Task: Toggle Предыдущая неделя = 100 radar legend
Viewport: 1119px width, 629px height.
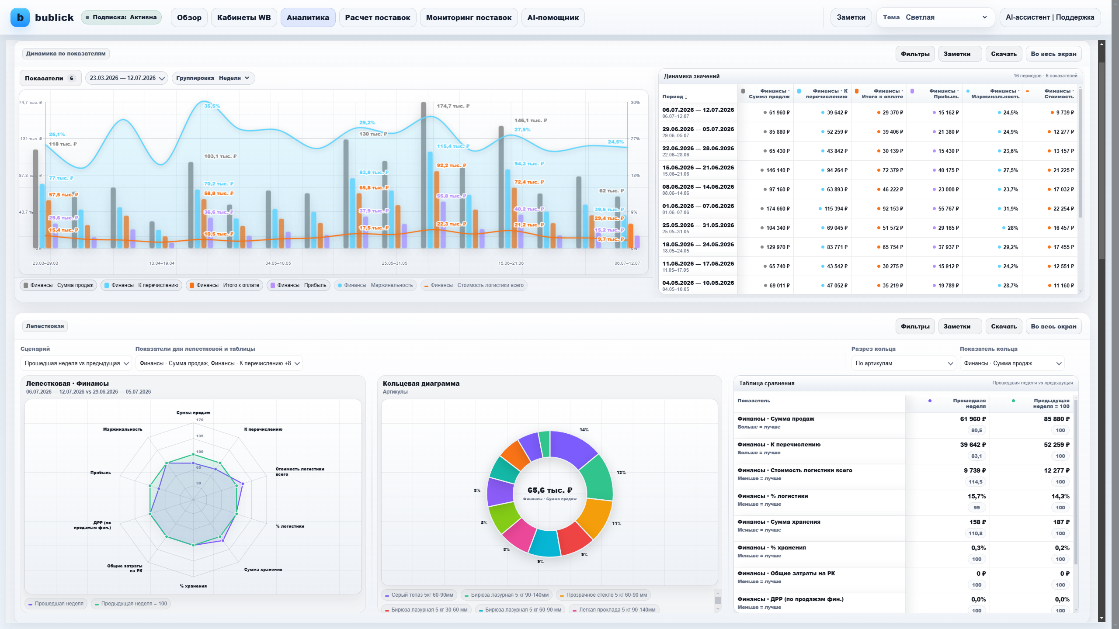Action: click(x=131, y=604)
